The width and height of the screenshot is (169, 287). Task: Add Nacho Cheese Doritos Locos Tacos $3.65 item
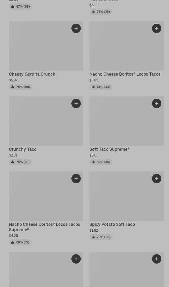157,28
